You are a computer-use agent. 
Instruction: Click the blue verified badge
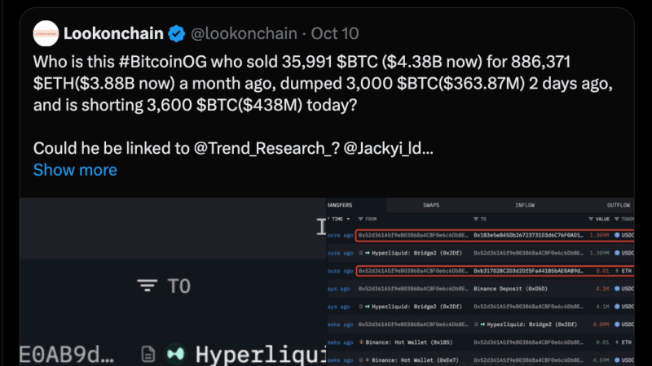click(176, 34)
